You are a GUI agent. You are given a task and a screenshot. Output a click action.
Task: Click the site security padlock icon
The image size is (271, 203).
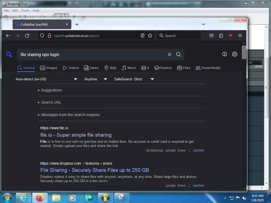click(49, 36)
